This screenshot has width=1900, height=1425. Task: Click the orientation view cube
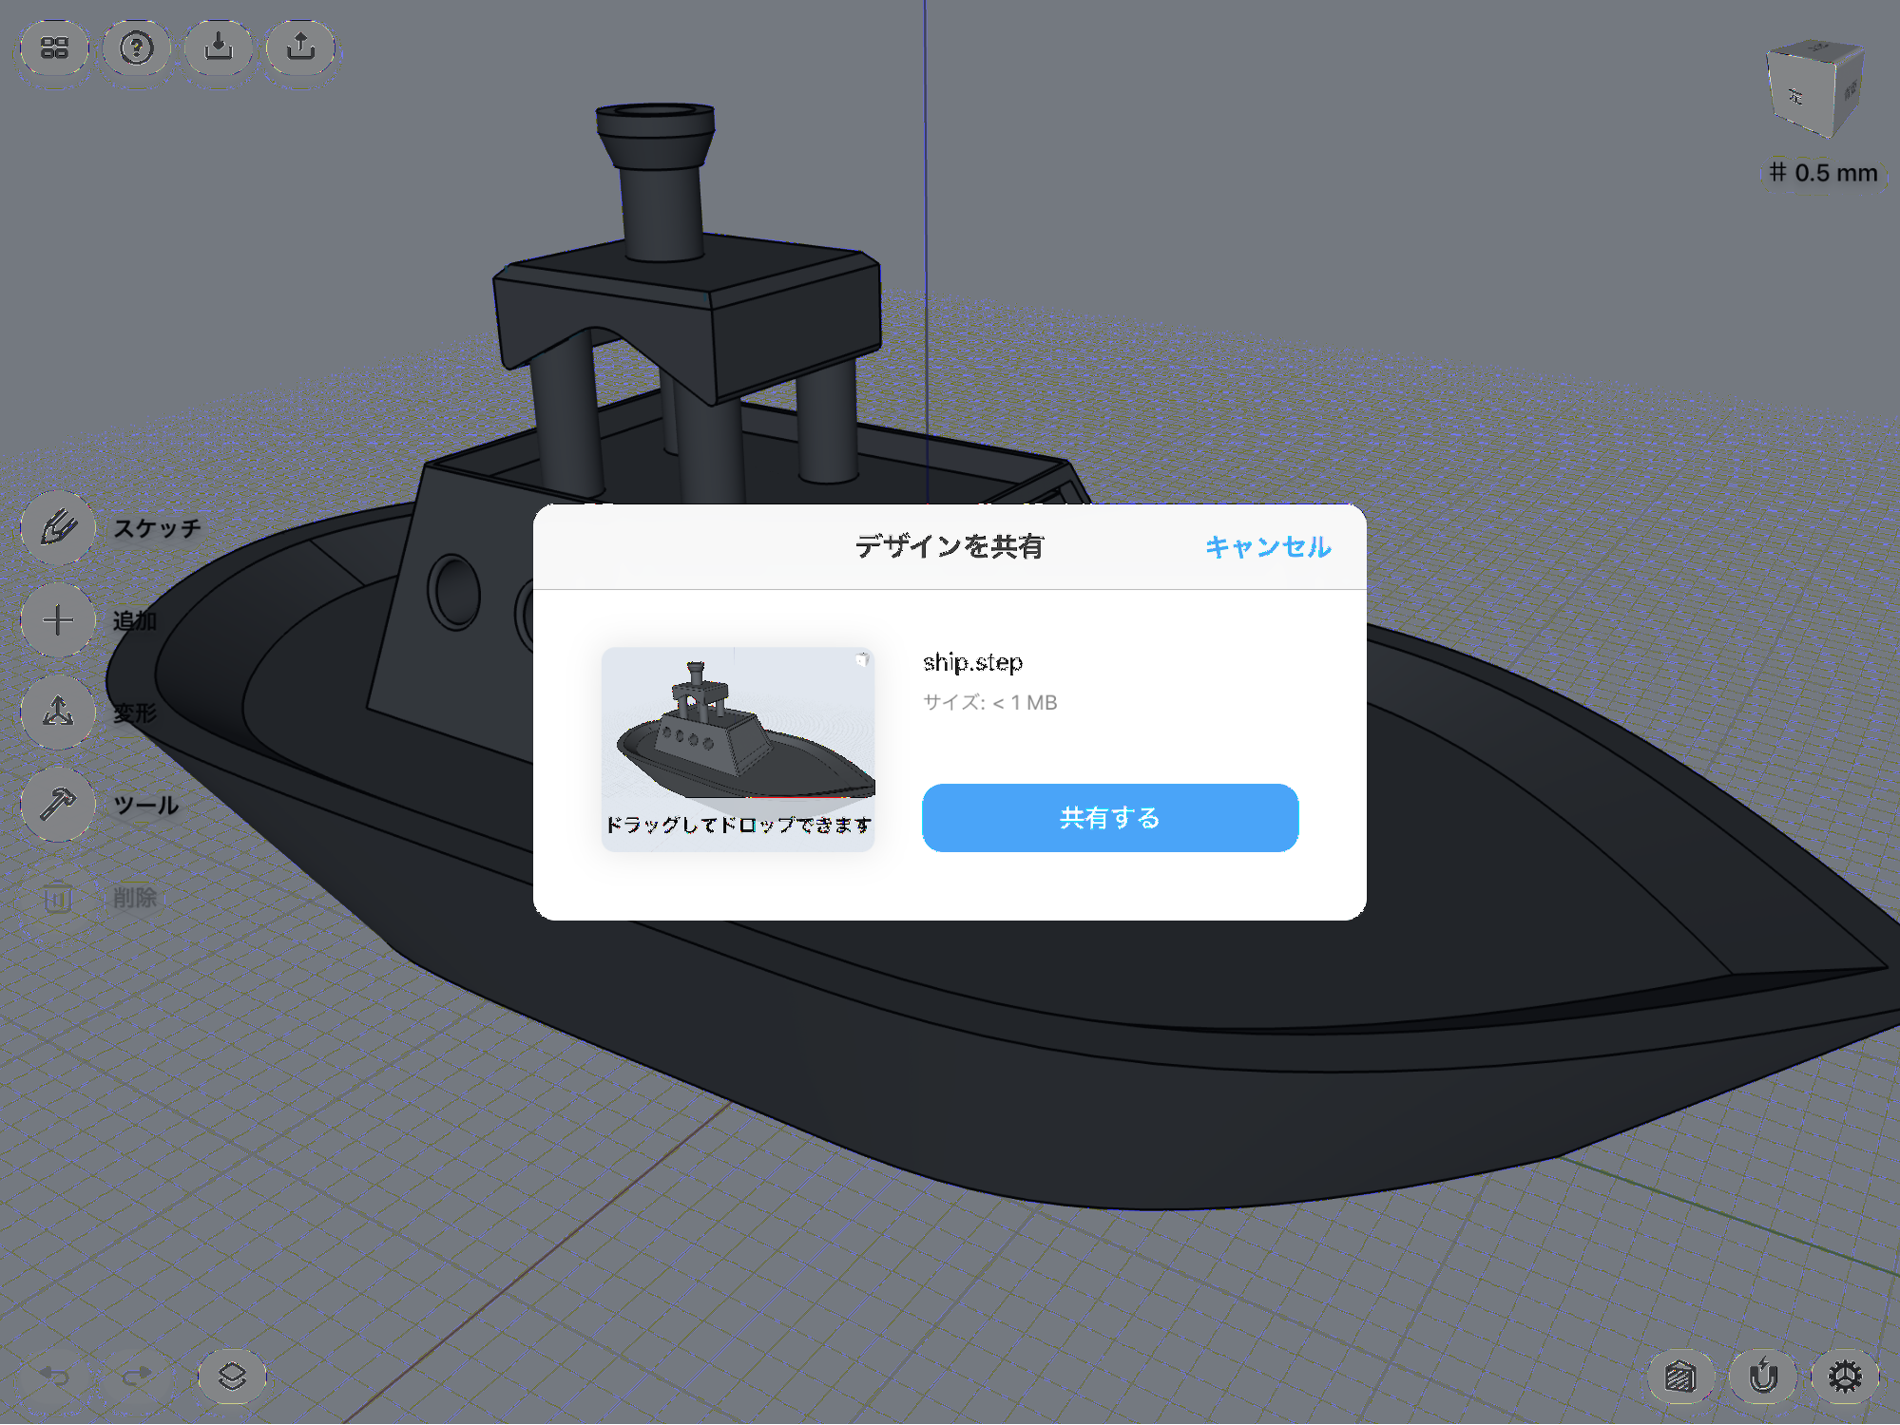tap(1814, 88)
